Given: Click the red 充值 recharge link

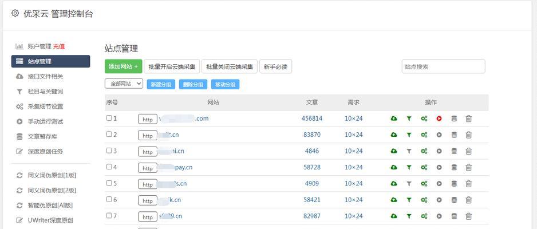Looking at the screenshot, I should [x=59, y=46].
